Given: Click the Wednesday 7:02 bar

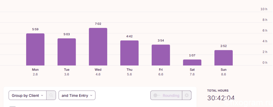Looking at the screenshot, I should (x=98, y=47).
